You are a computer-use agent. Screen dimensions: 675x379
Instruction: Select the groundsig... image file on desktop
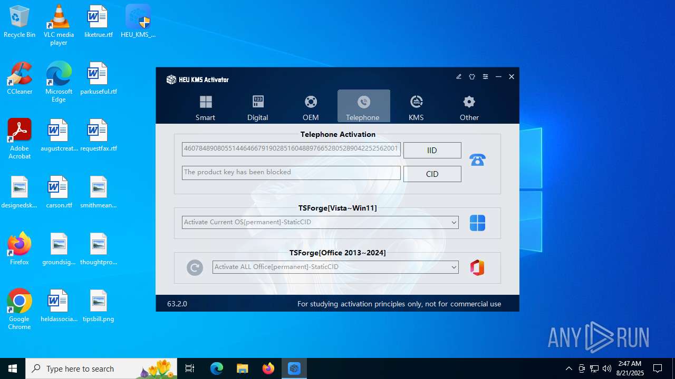(59, 249)
